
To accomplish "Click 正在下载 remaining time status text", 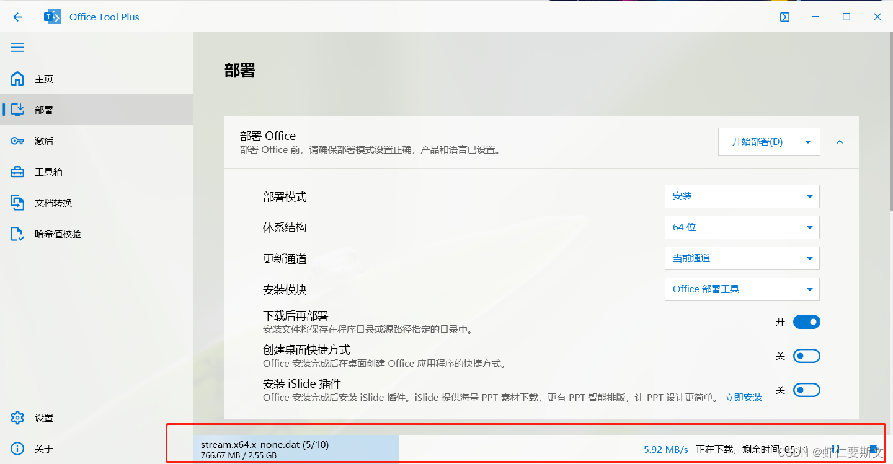I will [x=752, y=449].
